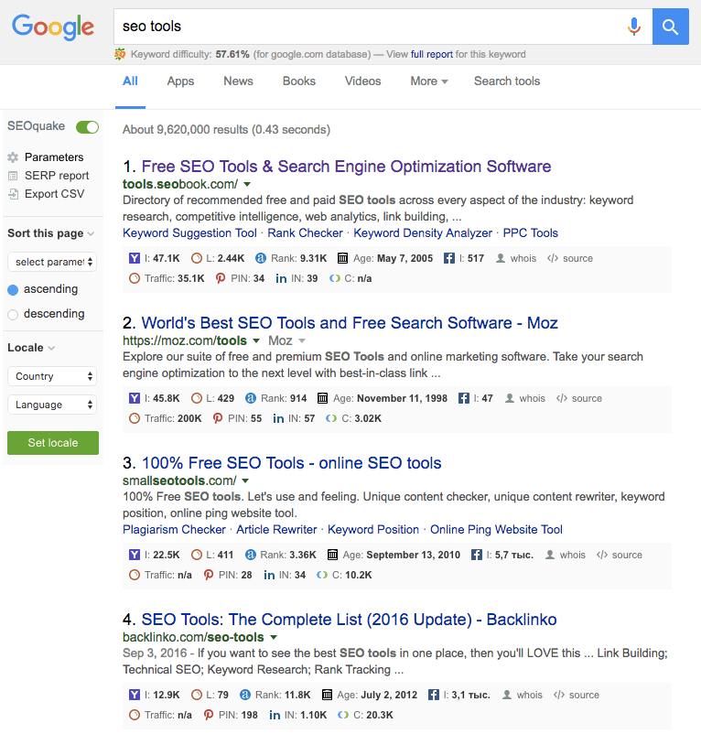Click the voice search microphone
The image size is (701, 734).
[x=634, y=27]
